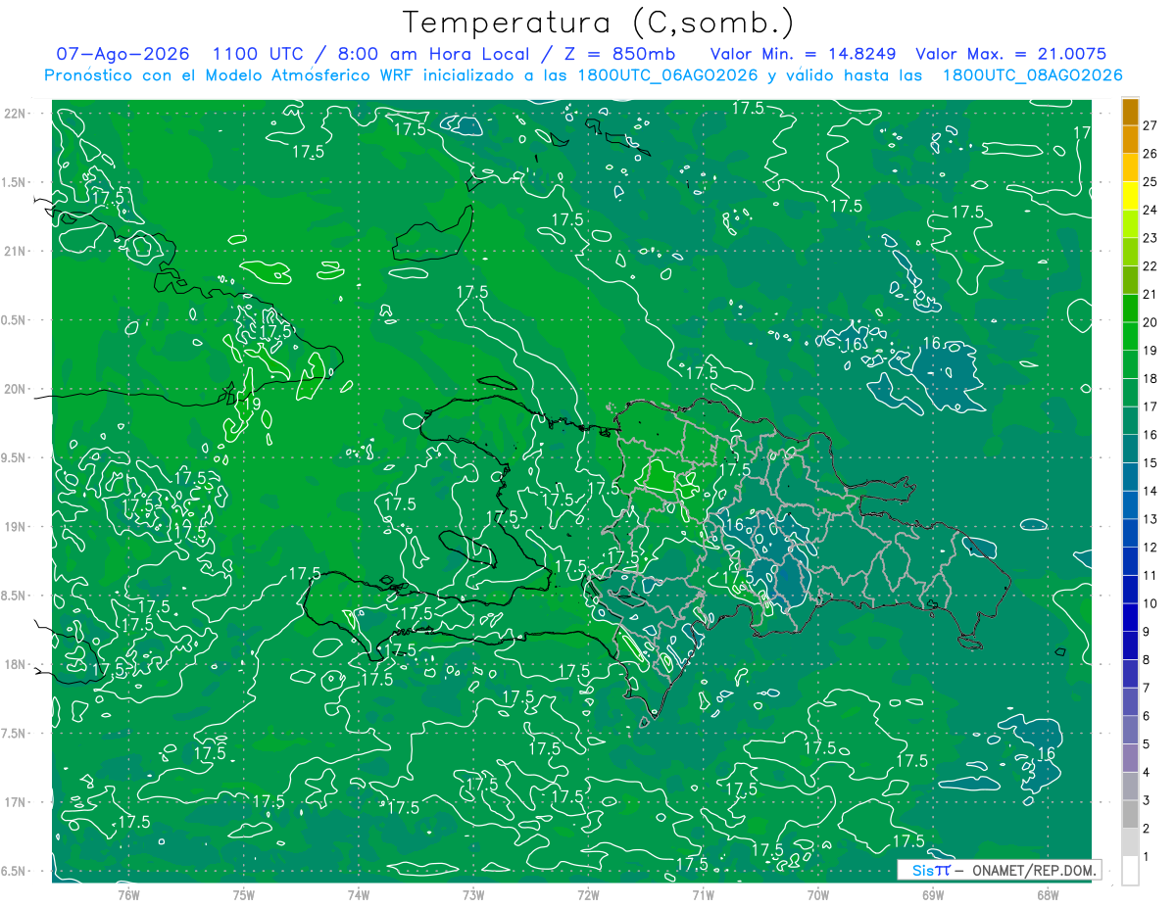Click the '20N' latitude label

coord(15,389)
